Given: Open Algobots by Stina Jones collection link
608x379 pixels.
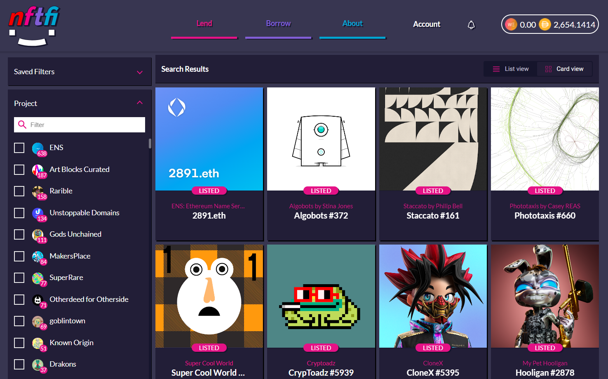Looking at the screenshot, I should pos(321,206).
